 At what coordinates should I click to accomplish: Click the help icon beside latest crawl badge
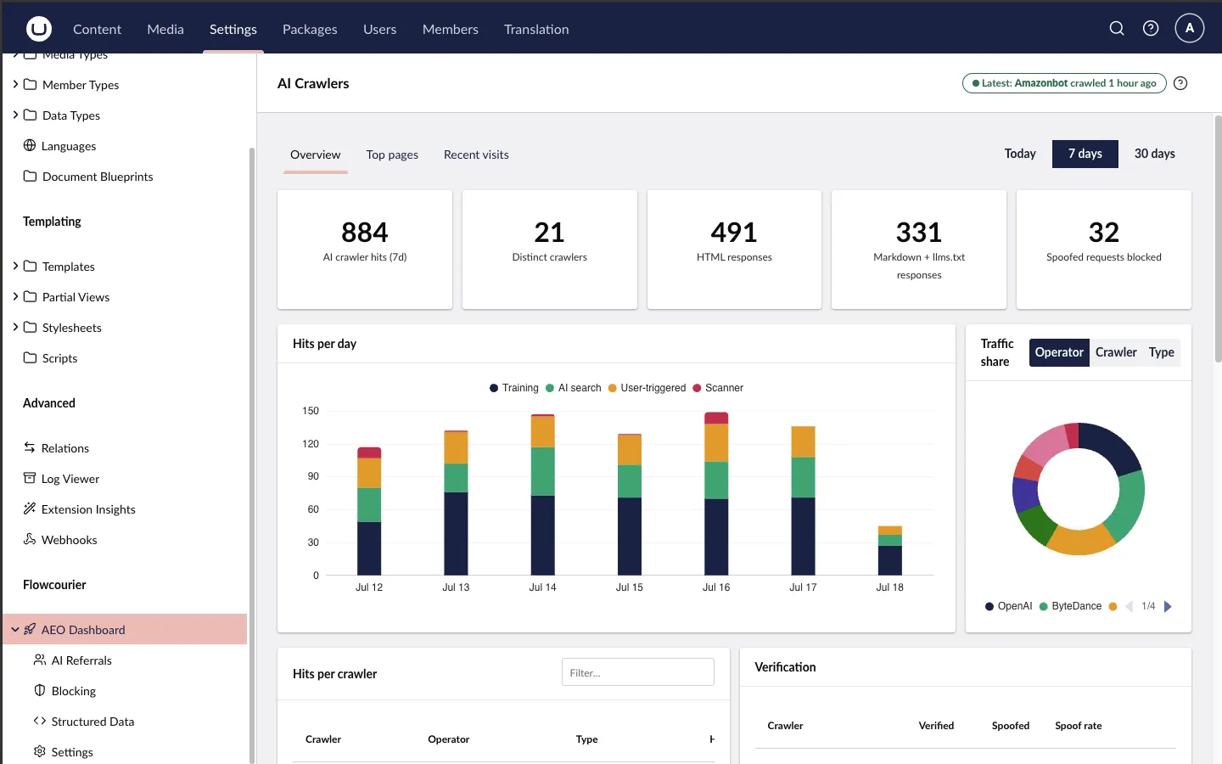tap(1180, 83)
